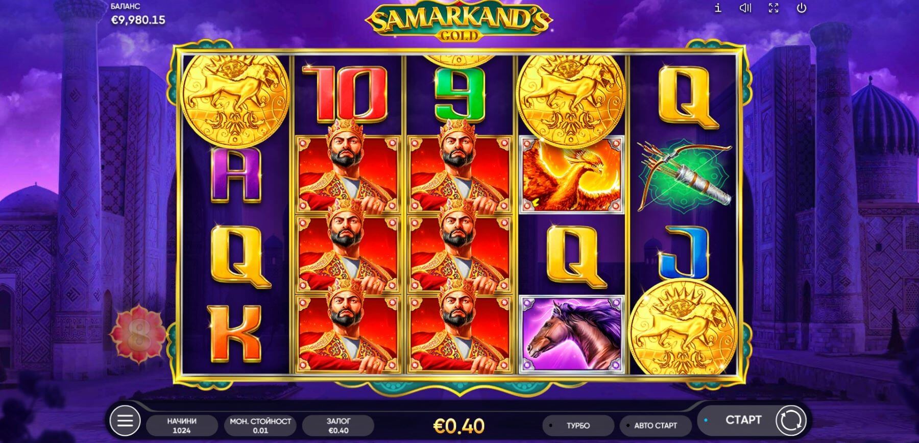This screenshot has width=919, height=443.
Task: Toggle Авто Старт autoplay
Action: [655, 425]
